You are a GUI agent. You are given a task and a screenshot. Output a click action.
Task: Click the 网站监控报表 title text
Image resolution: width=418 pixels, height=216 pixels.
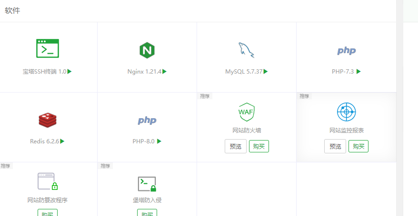[x=347, y=131]
